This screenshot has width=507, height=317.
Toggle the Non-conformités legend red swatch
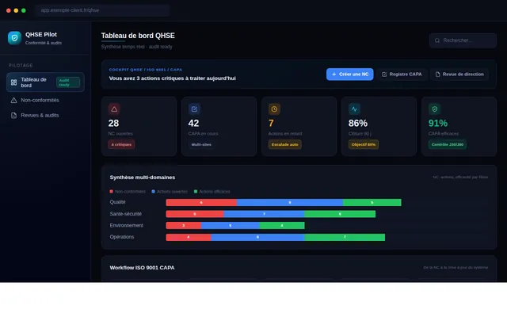111,192
